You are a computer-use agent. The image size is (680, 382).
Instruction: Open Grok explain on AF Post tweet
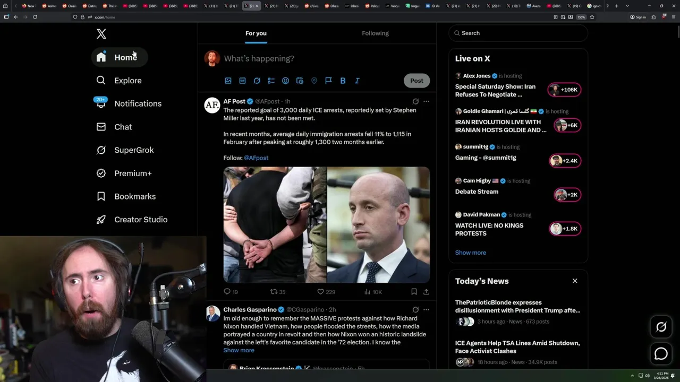(415, 101)
